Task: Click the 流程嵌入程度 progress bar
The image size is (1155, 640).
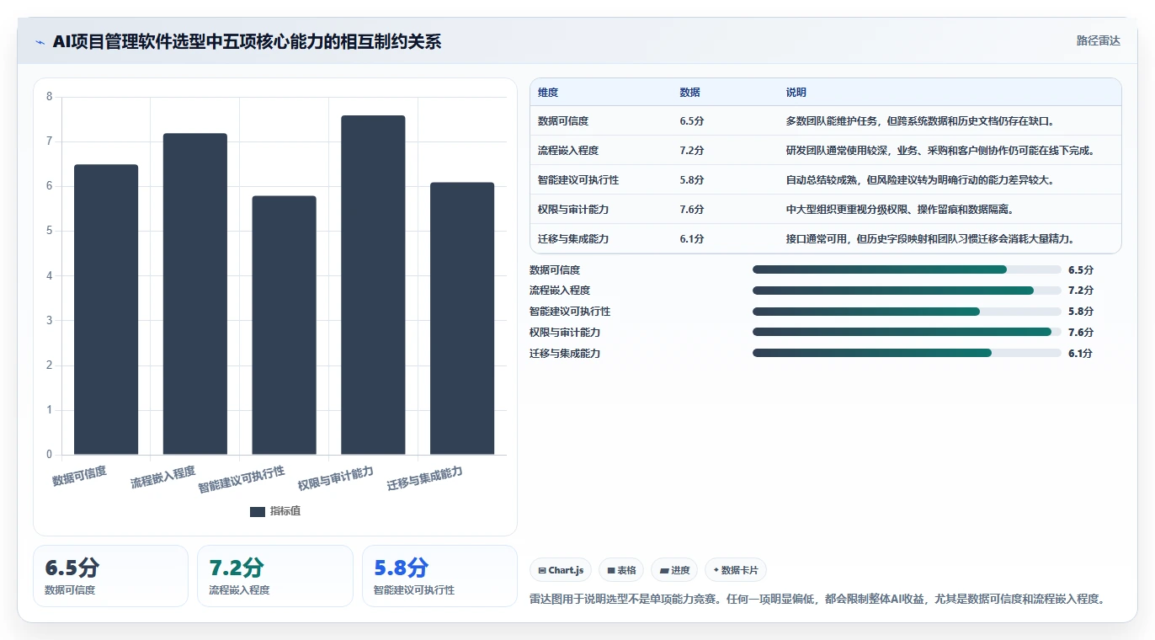Action: [907, 291]
